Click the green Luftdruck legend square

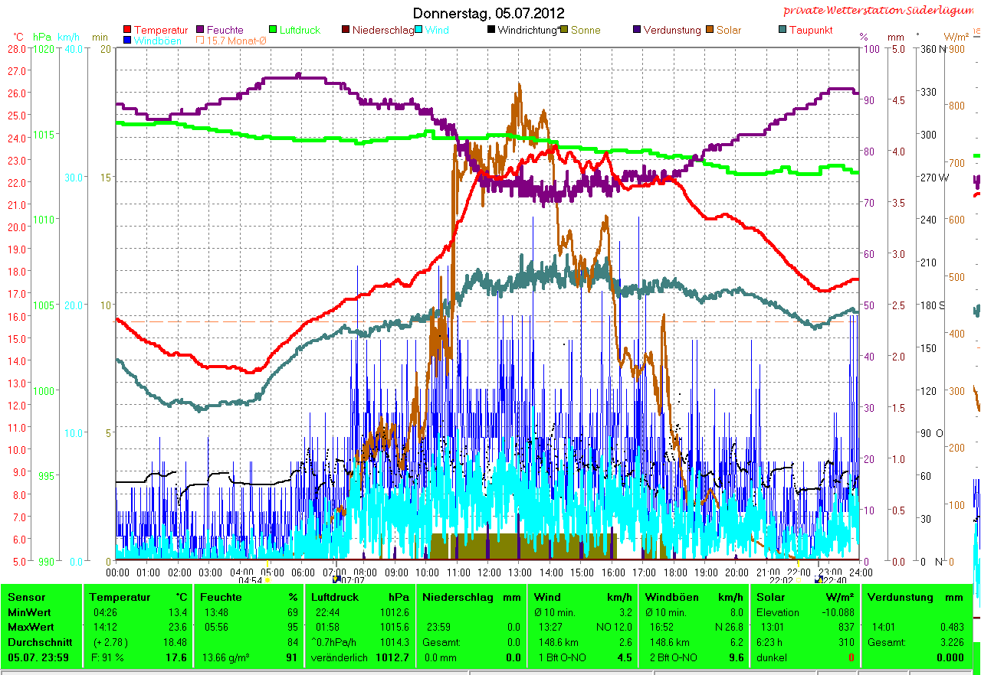pos(273,30)
